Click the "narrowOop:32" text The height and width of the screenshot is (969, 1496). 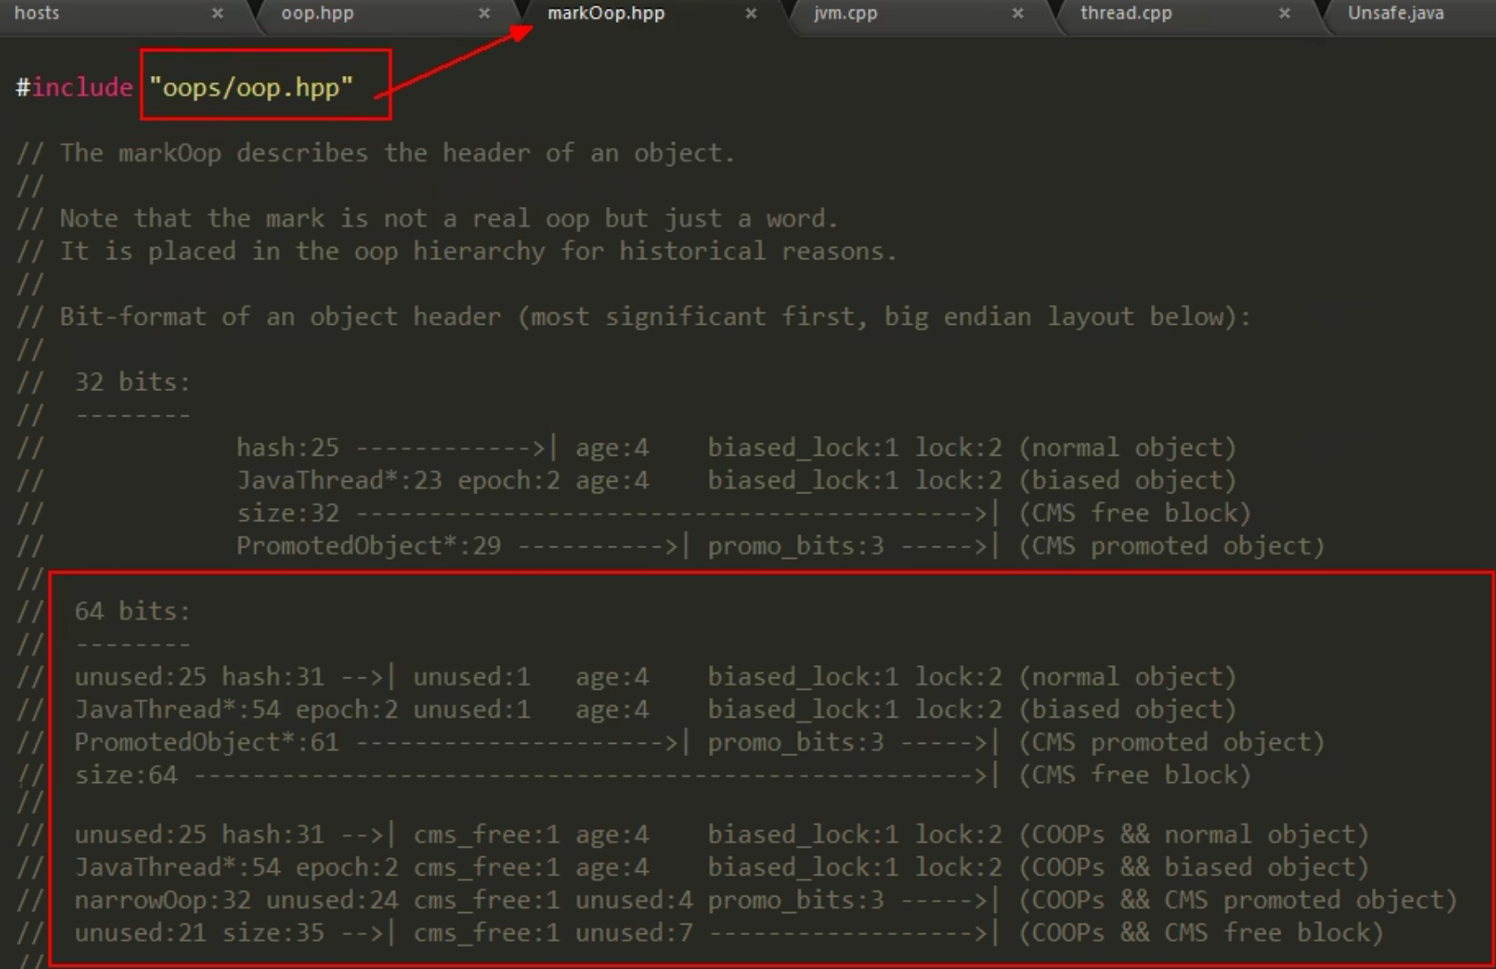pyautogui.click(x=162, y=900)
